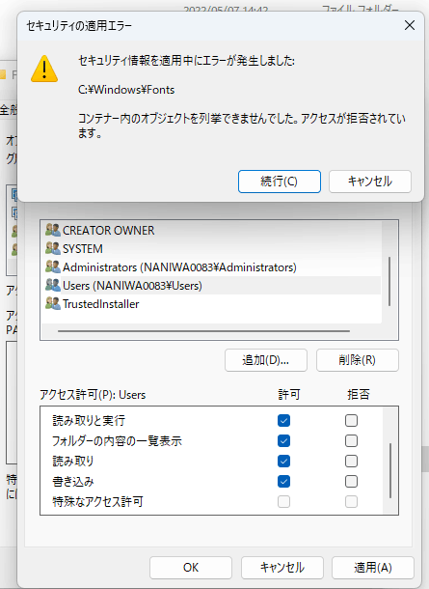Click the 許可 column header

[x=289, y=395]
